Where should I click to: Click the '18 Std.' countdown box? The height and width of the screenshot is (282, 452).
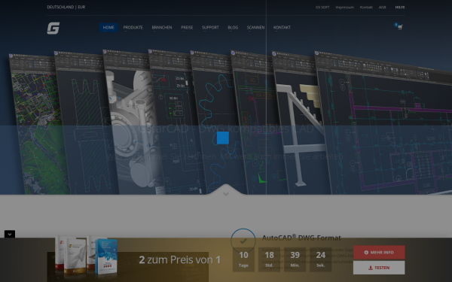point(269,259)
